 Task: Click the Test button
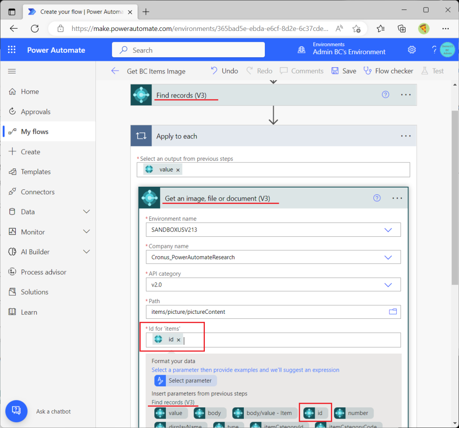click(433, 71)
